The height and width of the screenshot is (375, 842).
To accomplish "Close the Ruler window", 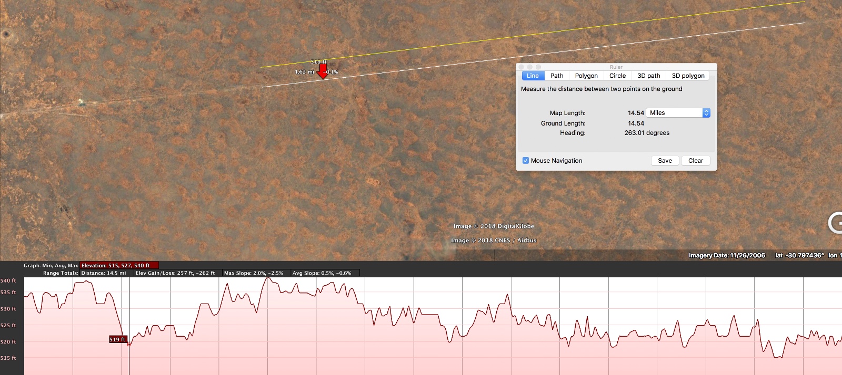I will (x=522, y=67).
